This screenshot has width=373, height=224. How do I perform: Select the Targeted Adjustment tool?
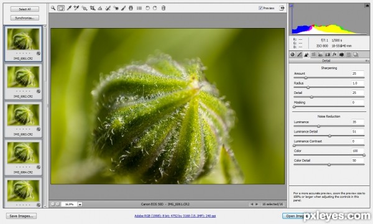(84, 8)
